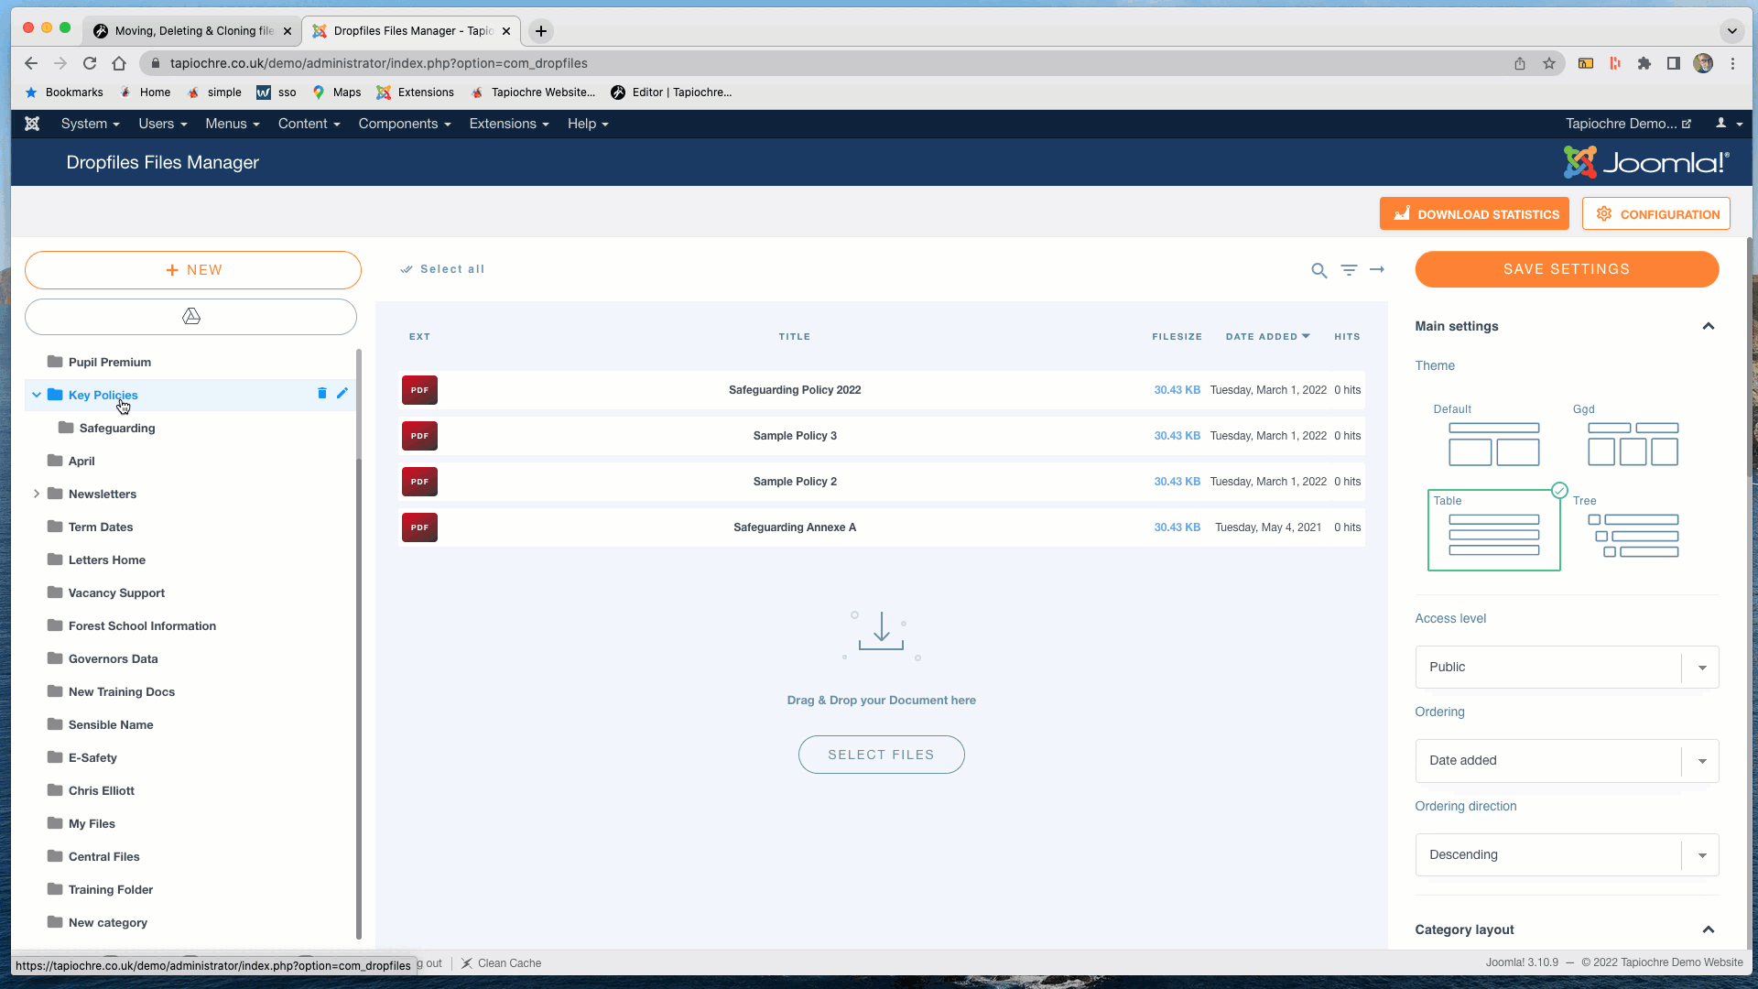Click the Safeguarding Policy 2022 PDF file
Viewport: 1758px width, 989px height.
coord(795,389)
